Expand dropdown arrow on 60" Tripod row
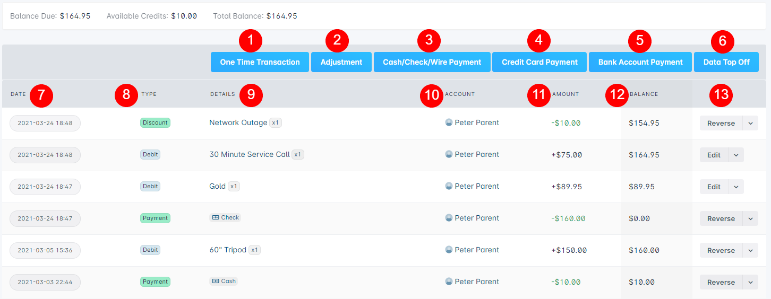This screenshot has height=299, width=771. [x=750, y=250]
